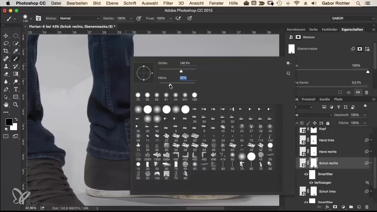Toggle airbrush build-up in options bar
377x212 pixels.
[178, 18]
